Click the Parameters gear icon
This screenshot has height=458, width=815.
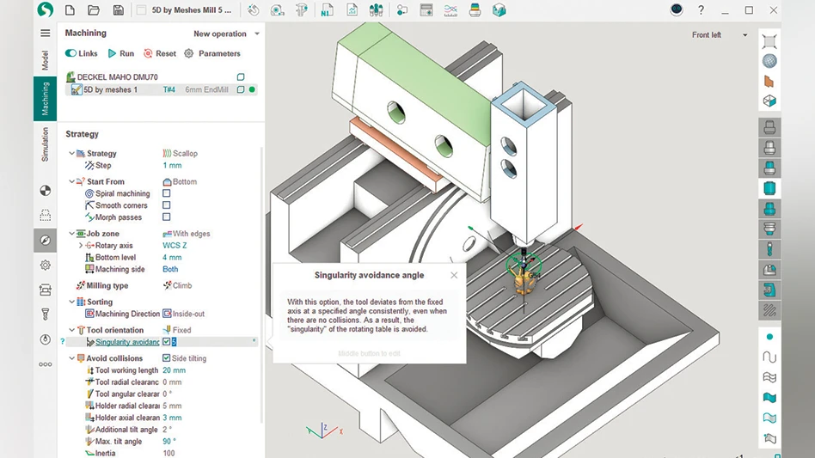click(189, 53)
